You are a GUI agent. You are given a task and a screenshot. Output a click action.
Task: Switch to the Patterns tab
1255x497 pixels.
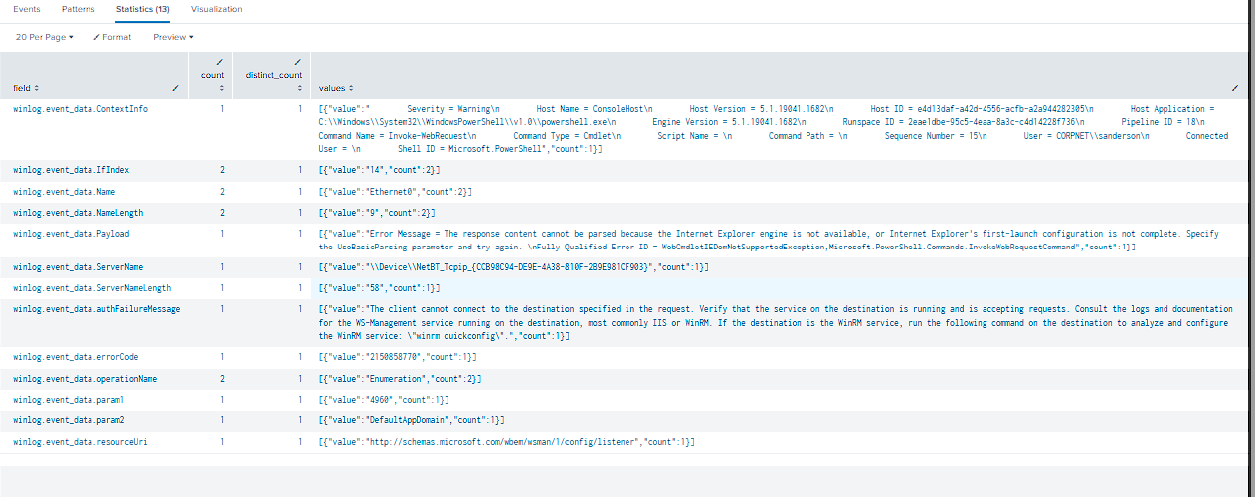(79, 9)
